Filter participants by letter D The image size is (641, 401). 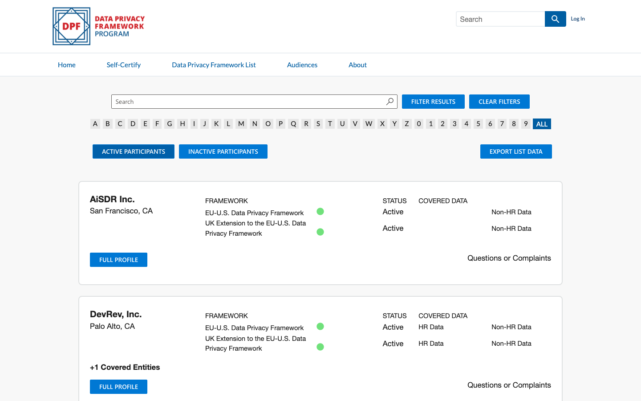[x=133, y=124]
